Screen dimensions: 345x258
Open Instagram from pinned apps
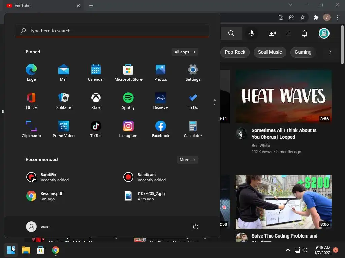click(x=128, y=129)
